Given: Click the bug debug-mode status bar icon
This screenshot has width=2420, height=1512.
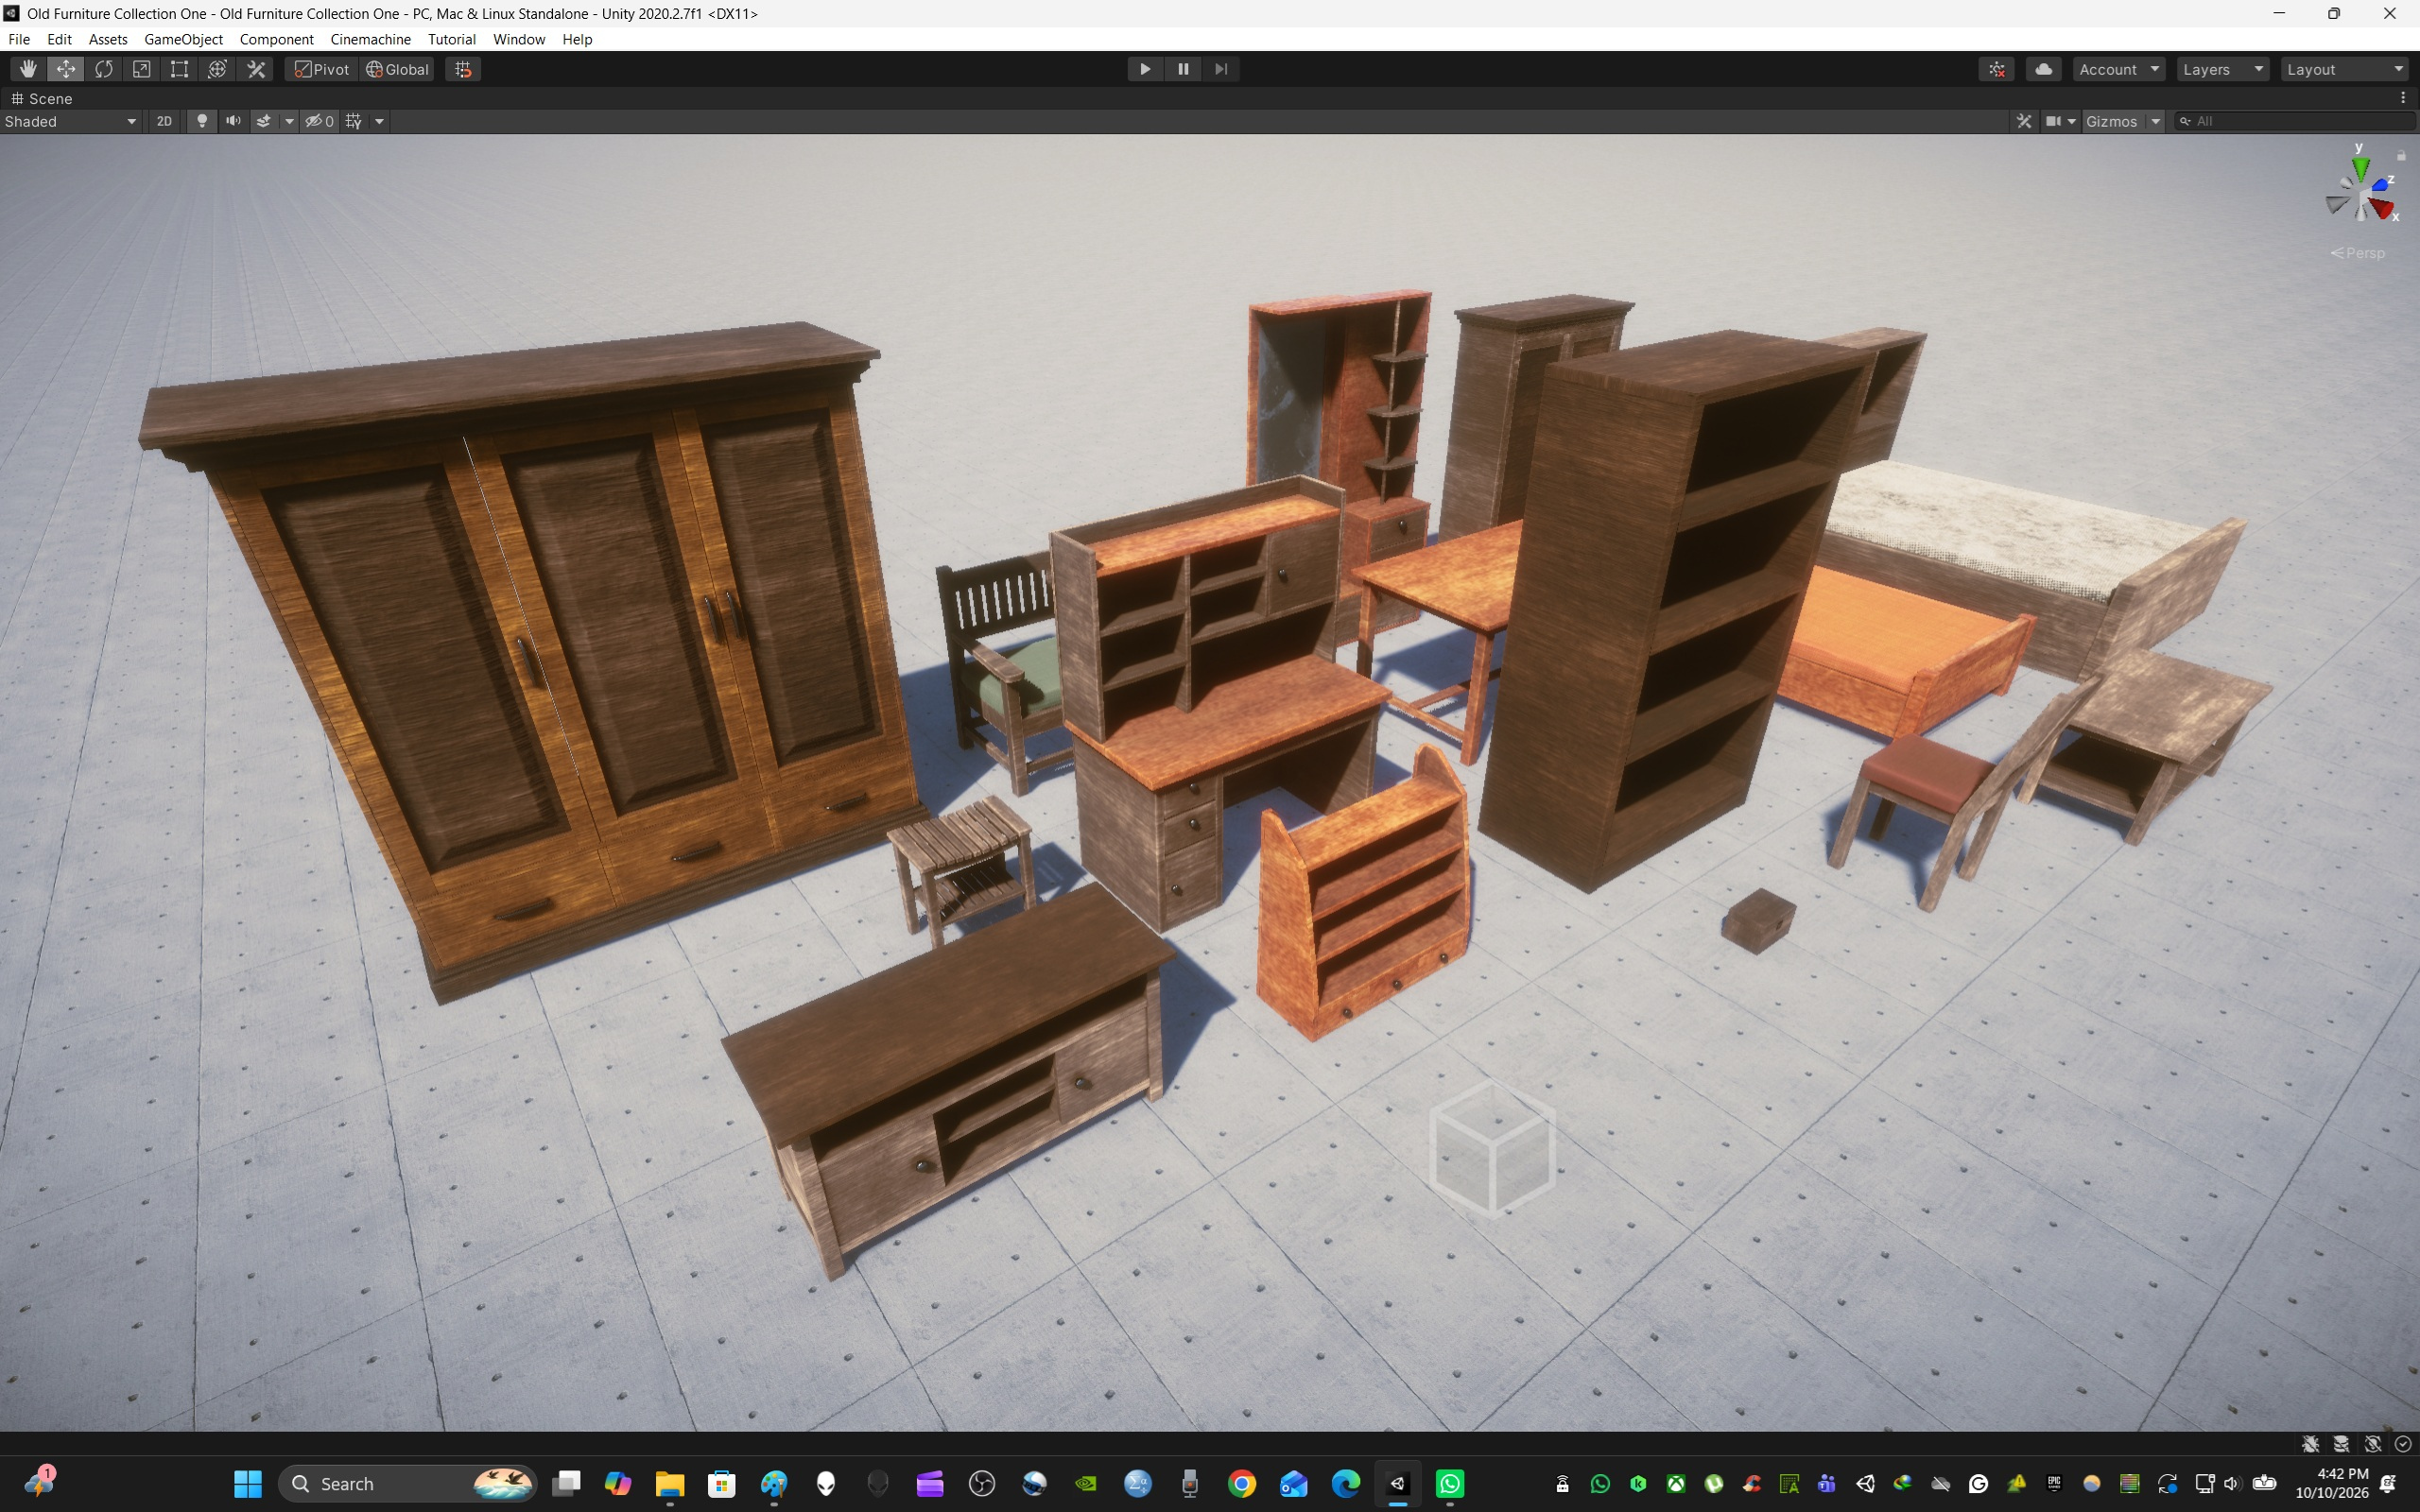Looking at the screenshot, I should 2310,1444.
